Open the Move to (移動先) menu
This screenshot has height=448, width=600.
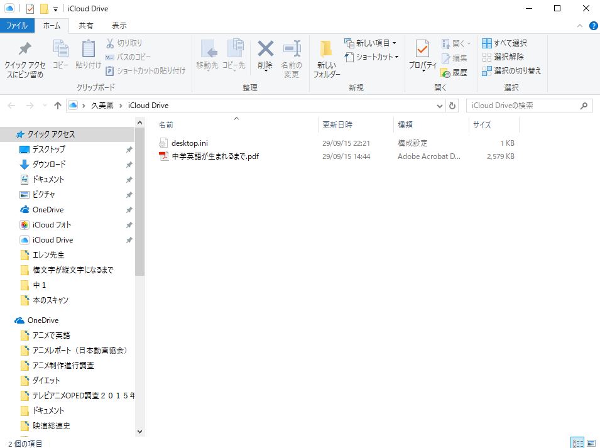[207, 55]
